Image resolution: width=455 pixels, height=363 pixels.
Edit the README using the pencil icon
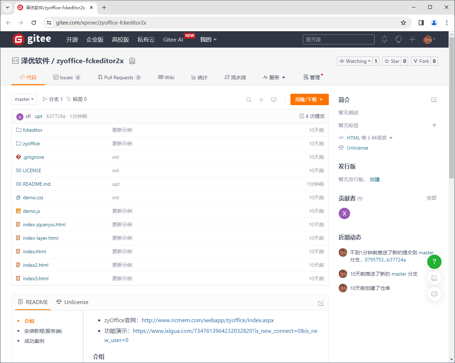tap(320, 303)
